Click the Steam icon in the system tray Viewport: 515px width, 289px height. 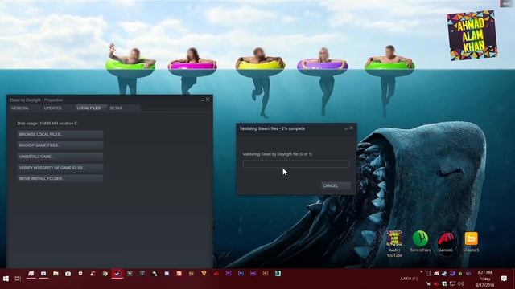coord(444,273)
